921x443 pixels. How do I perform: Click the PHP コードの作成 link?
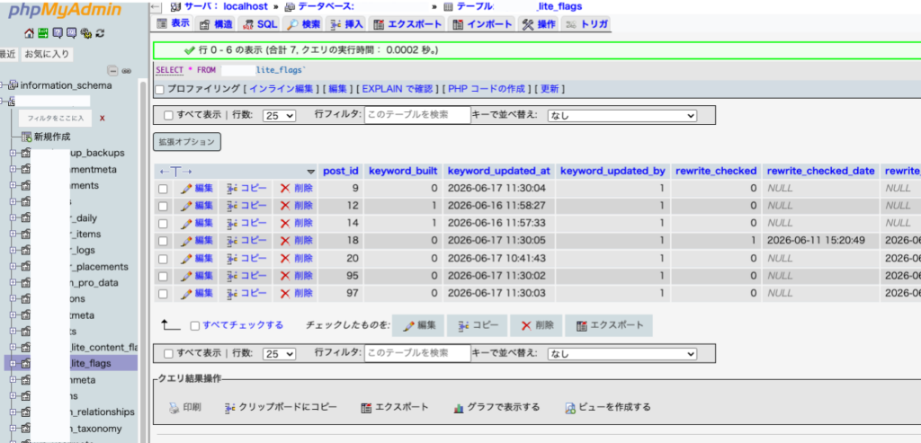487,89
